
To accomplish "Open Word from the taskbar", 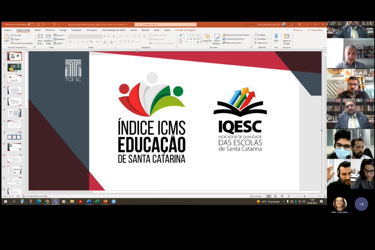I will [x=89, y=201].
